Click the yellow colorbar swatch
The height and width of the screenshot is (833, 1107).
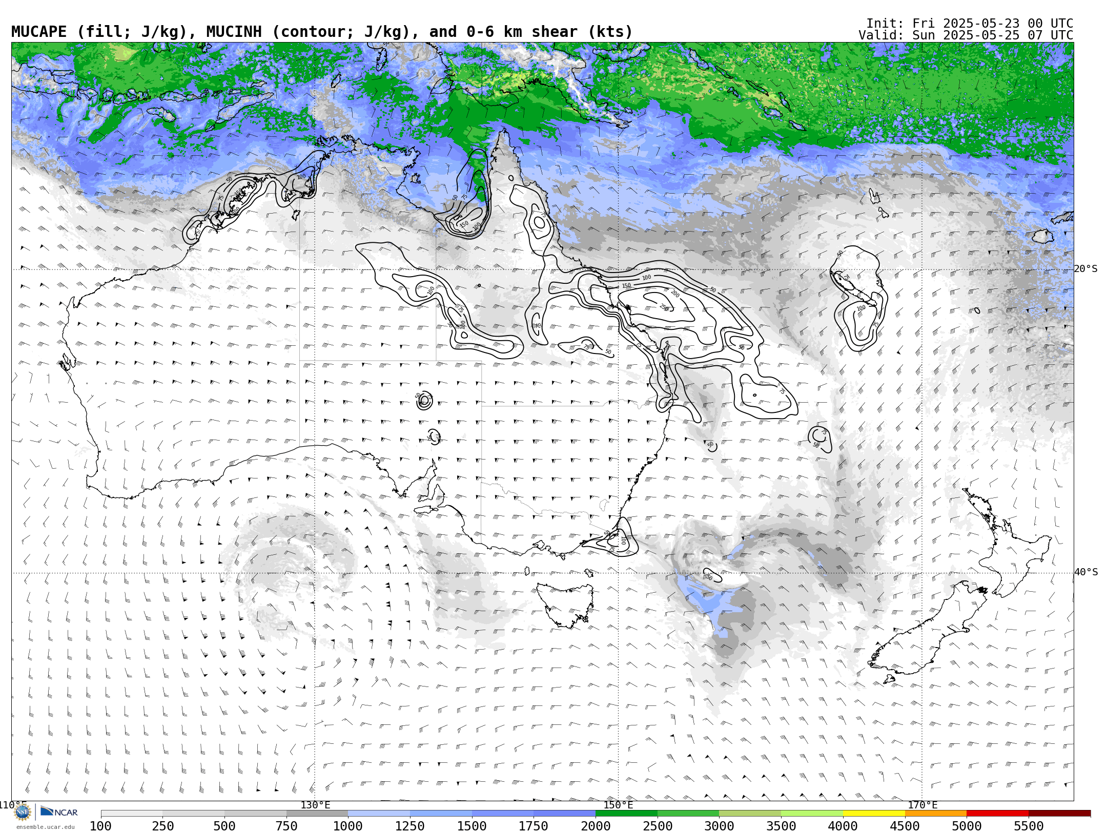pos(874,814)
